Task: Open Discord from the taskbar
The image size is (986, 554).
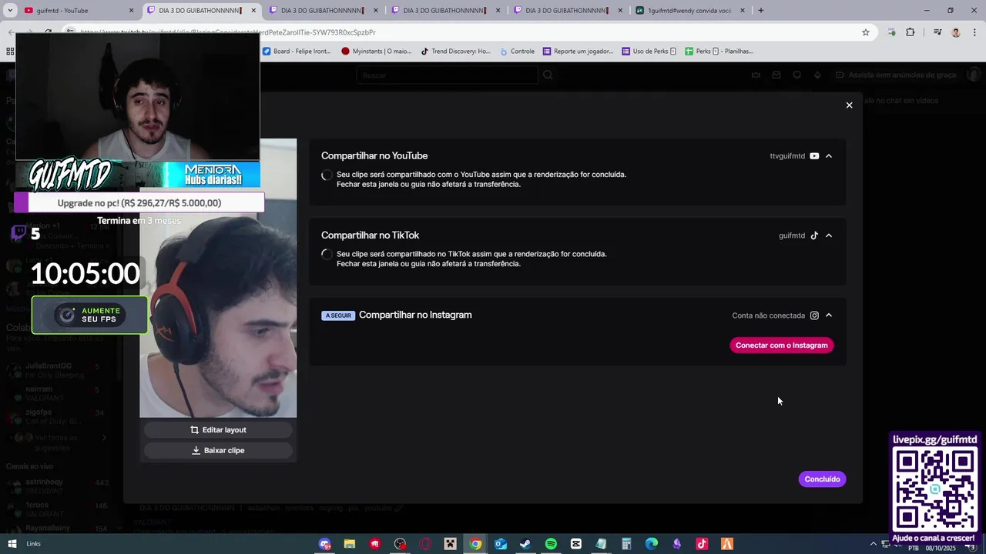Action: [x=325, y=544]
